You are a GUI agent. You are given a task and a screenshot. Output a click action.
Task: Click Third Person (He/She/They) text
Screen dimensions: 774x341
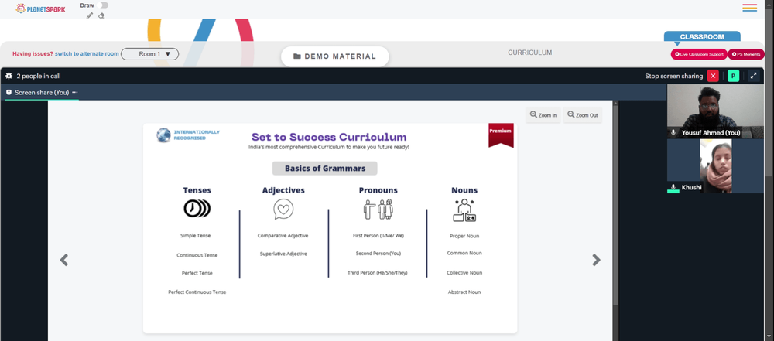[378, 273]
